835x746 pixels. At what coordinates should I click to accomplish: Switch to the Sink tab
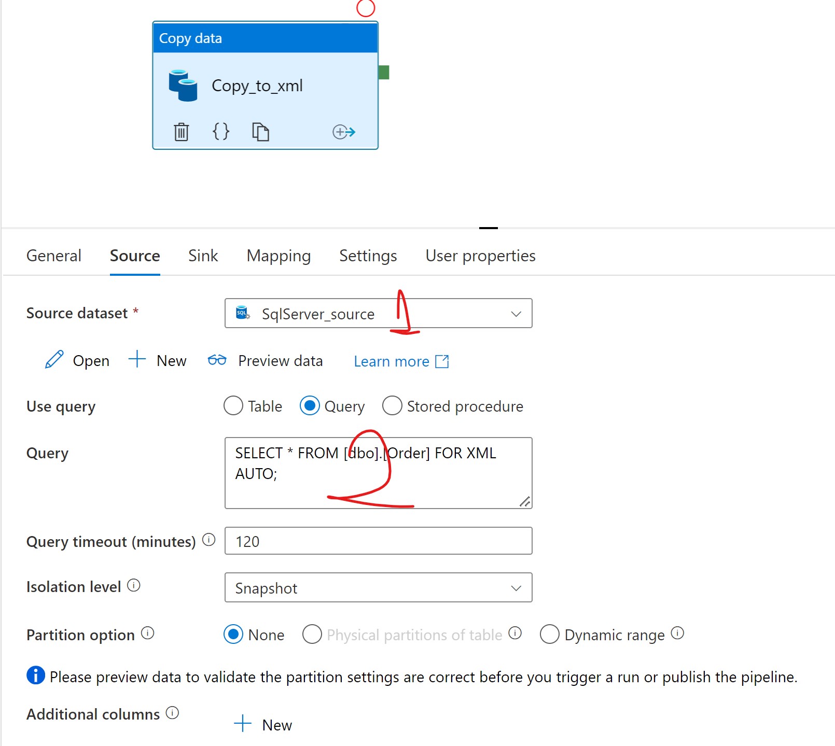[x=203, y=256]
